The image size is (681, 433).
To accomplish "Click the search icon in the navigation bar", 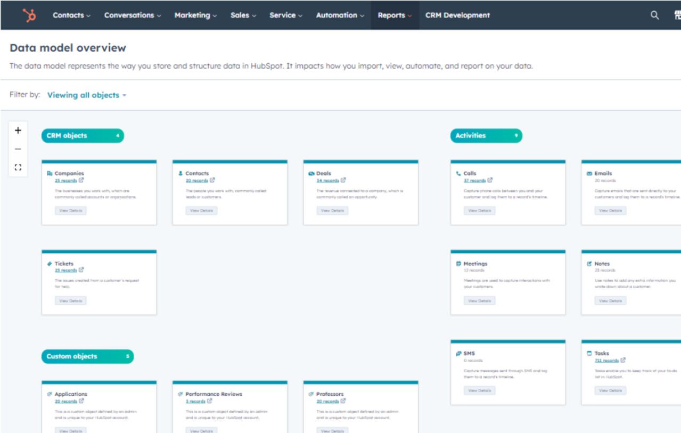I will coord(654,15).
